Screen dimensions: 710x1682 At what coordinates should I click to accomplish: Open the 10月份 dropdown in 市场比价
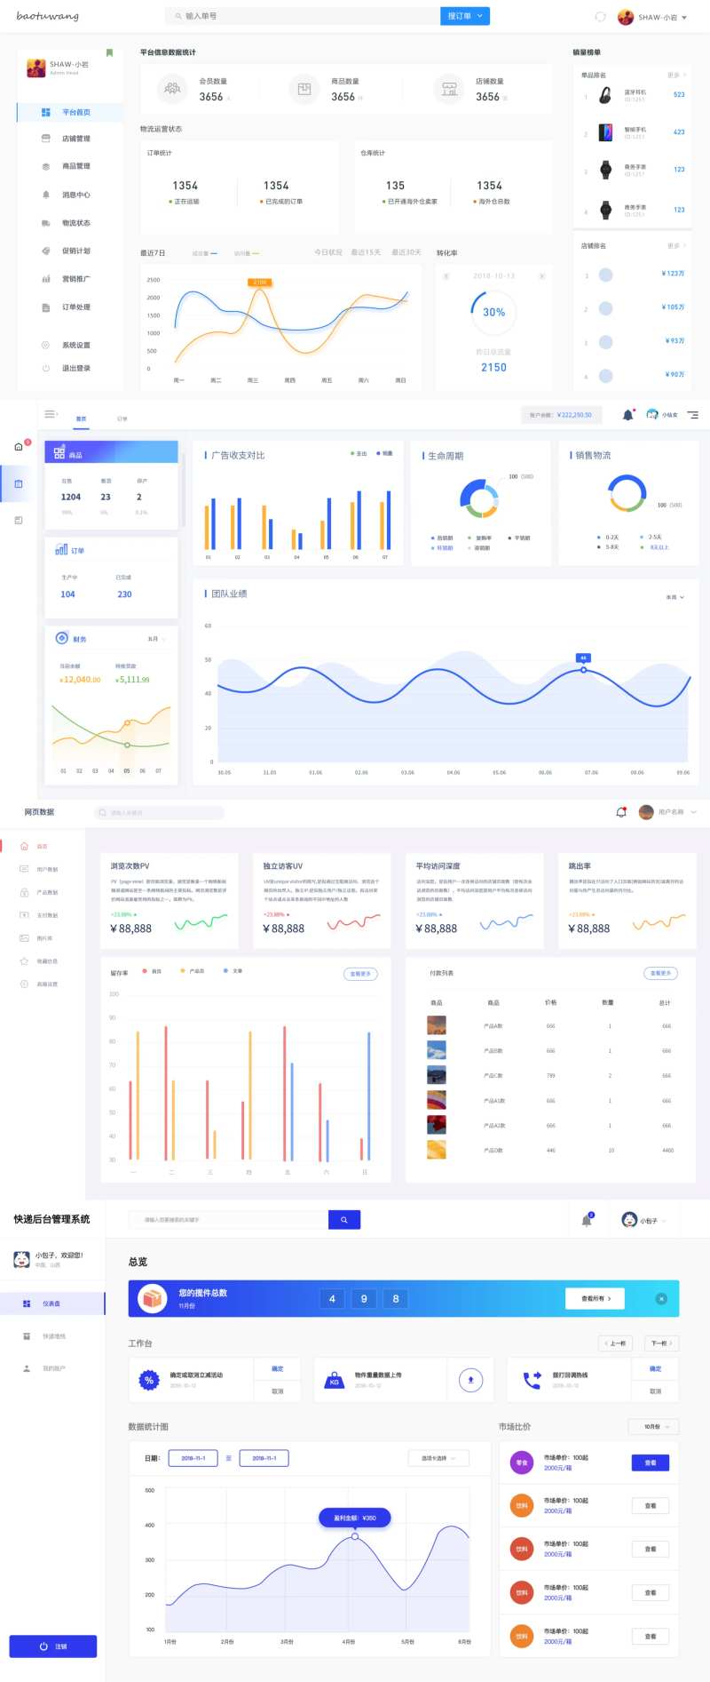[x=655, y=1426]
